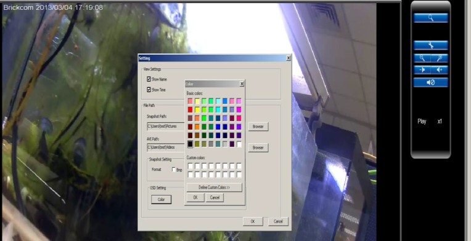
Task: Click the magnifier search button
Action: pyautogui.click(x=430, y=18)
